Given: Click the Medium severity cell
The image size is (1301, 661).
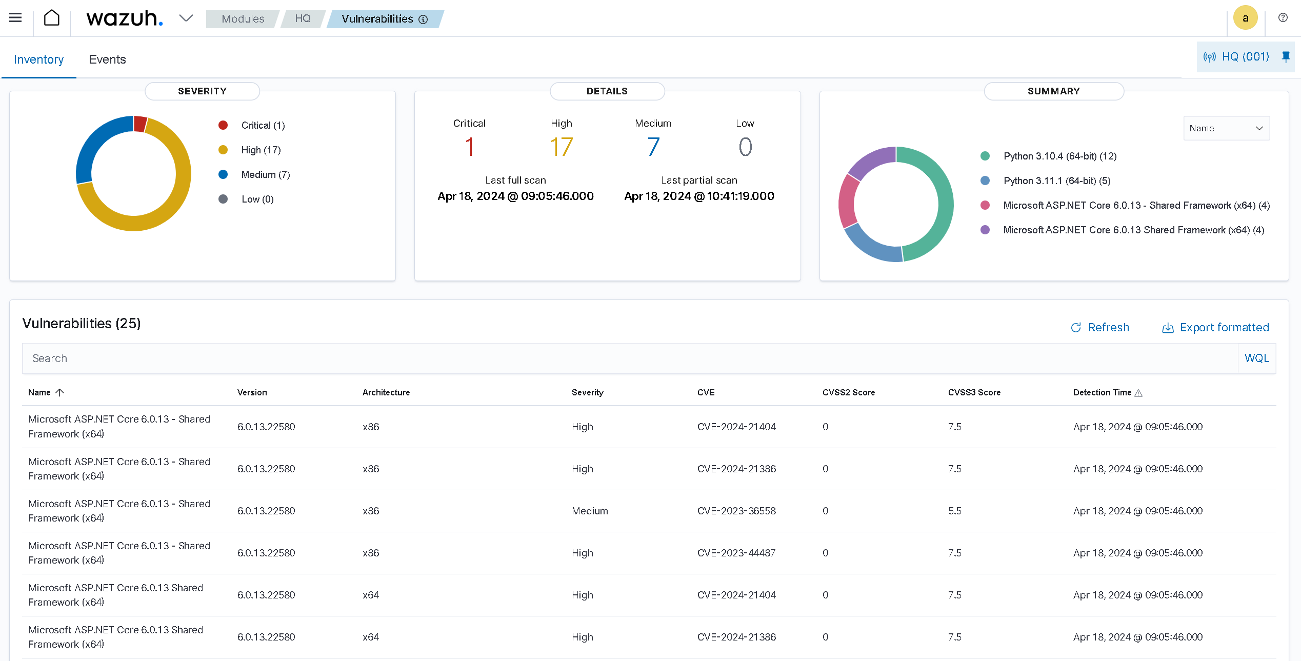Looking at the screenshot, I should click(590, 511).
